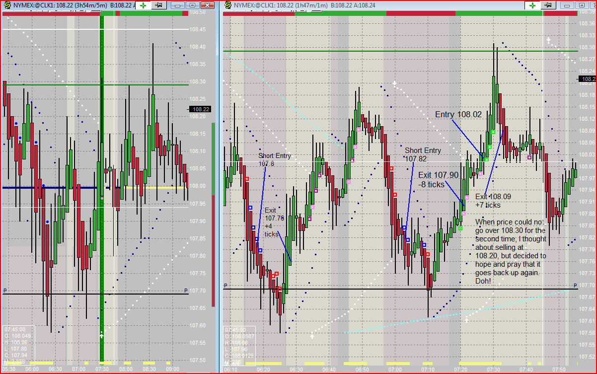This screenshot has height=374, width=597.
Task: Click the green plus icon in the 5-minute chart title bar
Action: click(143, 5)
